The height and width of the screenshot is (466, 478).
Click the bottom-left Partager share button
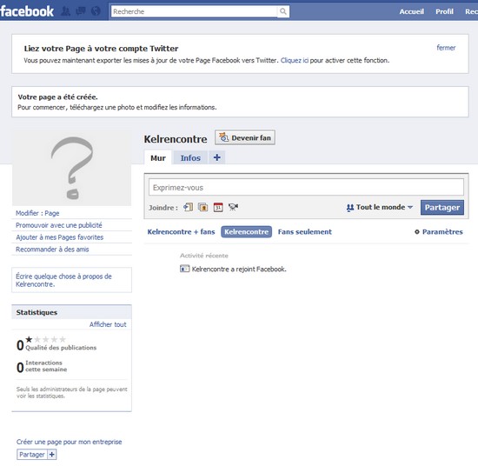32,455
